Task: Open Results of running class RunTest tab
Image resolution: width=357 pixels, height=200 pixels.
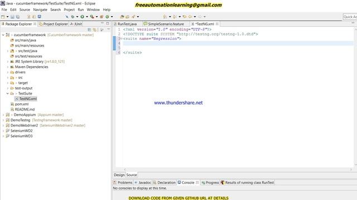Action: (247, 182)
